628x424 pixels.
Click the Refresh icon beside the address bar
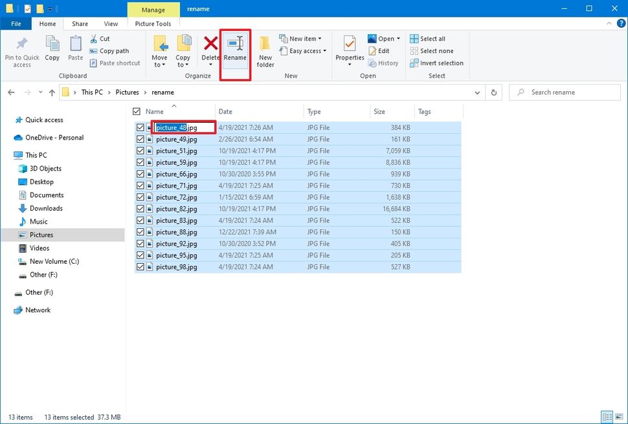point(493,92)
